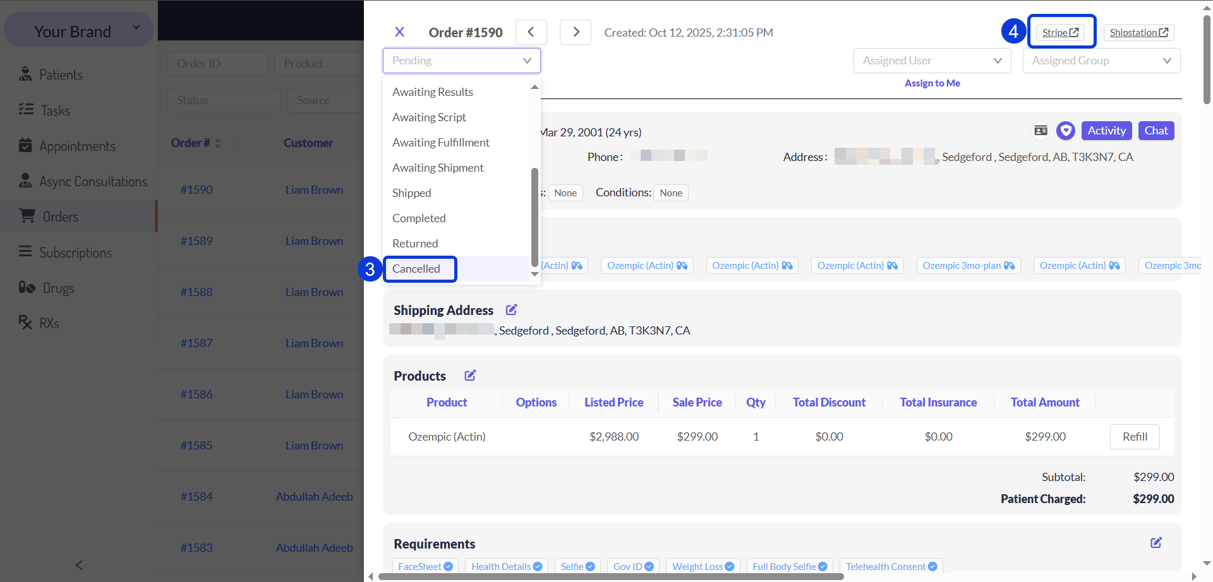This screenshot has width=1213, height=582.
Task: Open Subscriptions in the sidebar
Action: tap(76, 252)
